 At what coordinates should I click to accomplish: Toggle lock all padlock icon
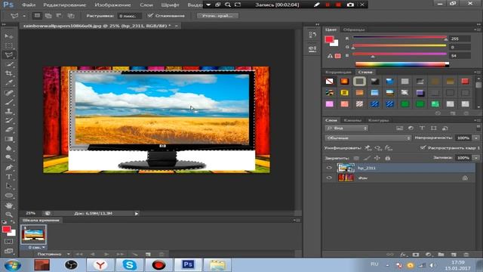coord(388,158)
